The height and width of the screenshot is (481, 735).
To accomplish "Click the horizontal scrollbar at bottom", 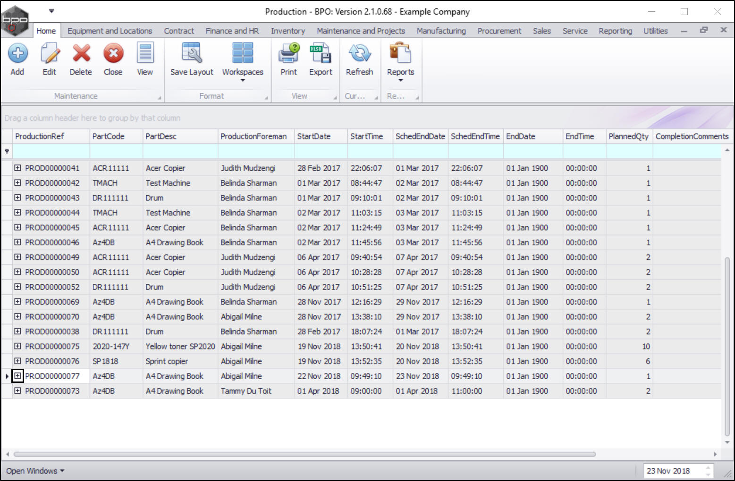I will pyautogui.click(x=304, y=454).
